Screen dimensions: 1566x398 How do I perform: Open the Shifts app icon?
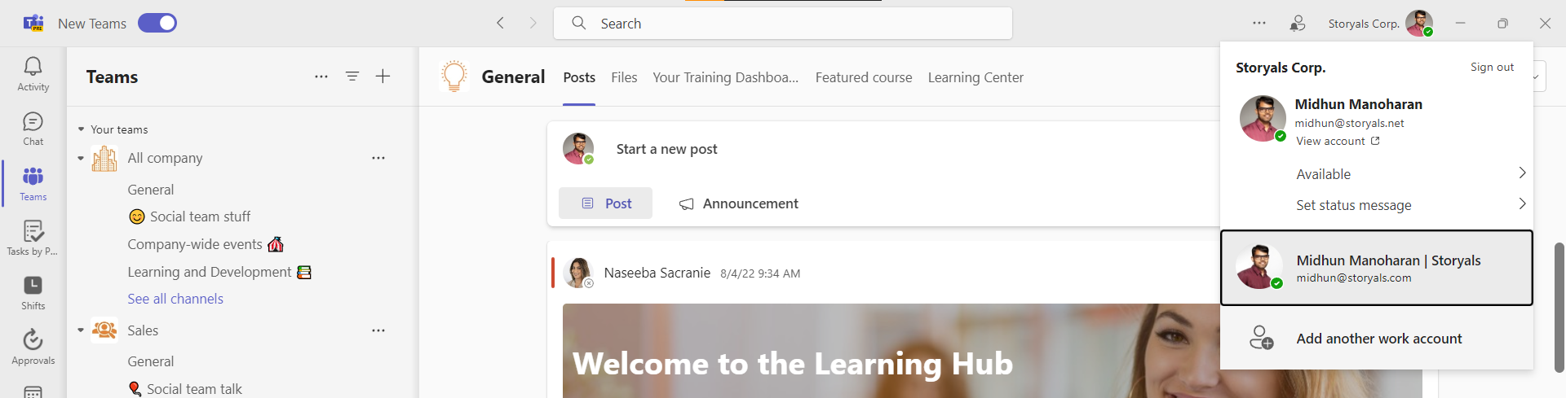(33, 292)
